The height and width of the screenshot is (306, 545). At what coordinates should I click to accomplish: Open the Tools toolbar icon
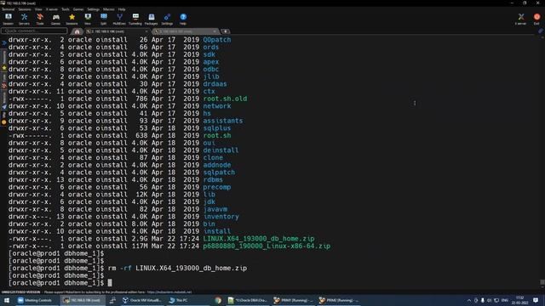click(x=40, y=19)
